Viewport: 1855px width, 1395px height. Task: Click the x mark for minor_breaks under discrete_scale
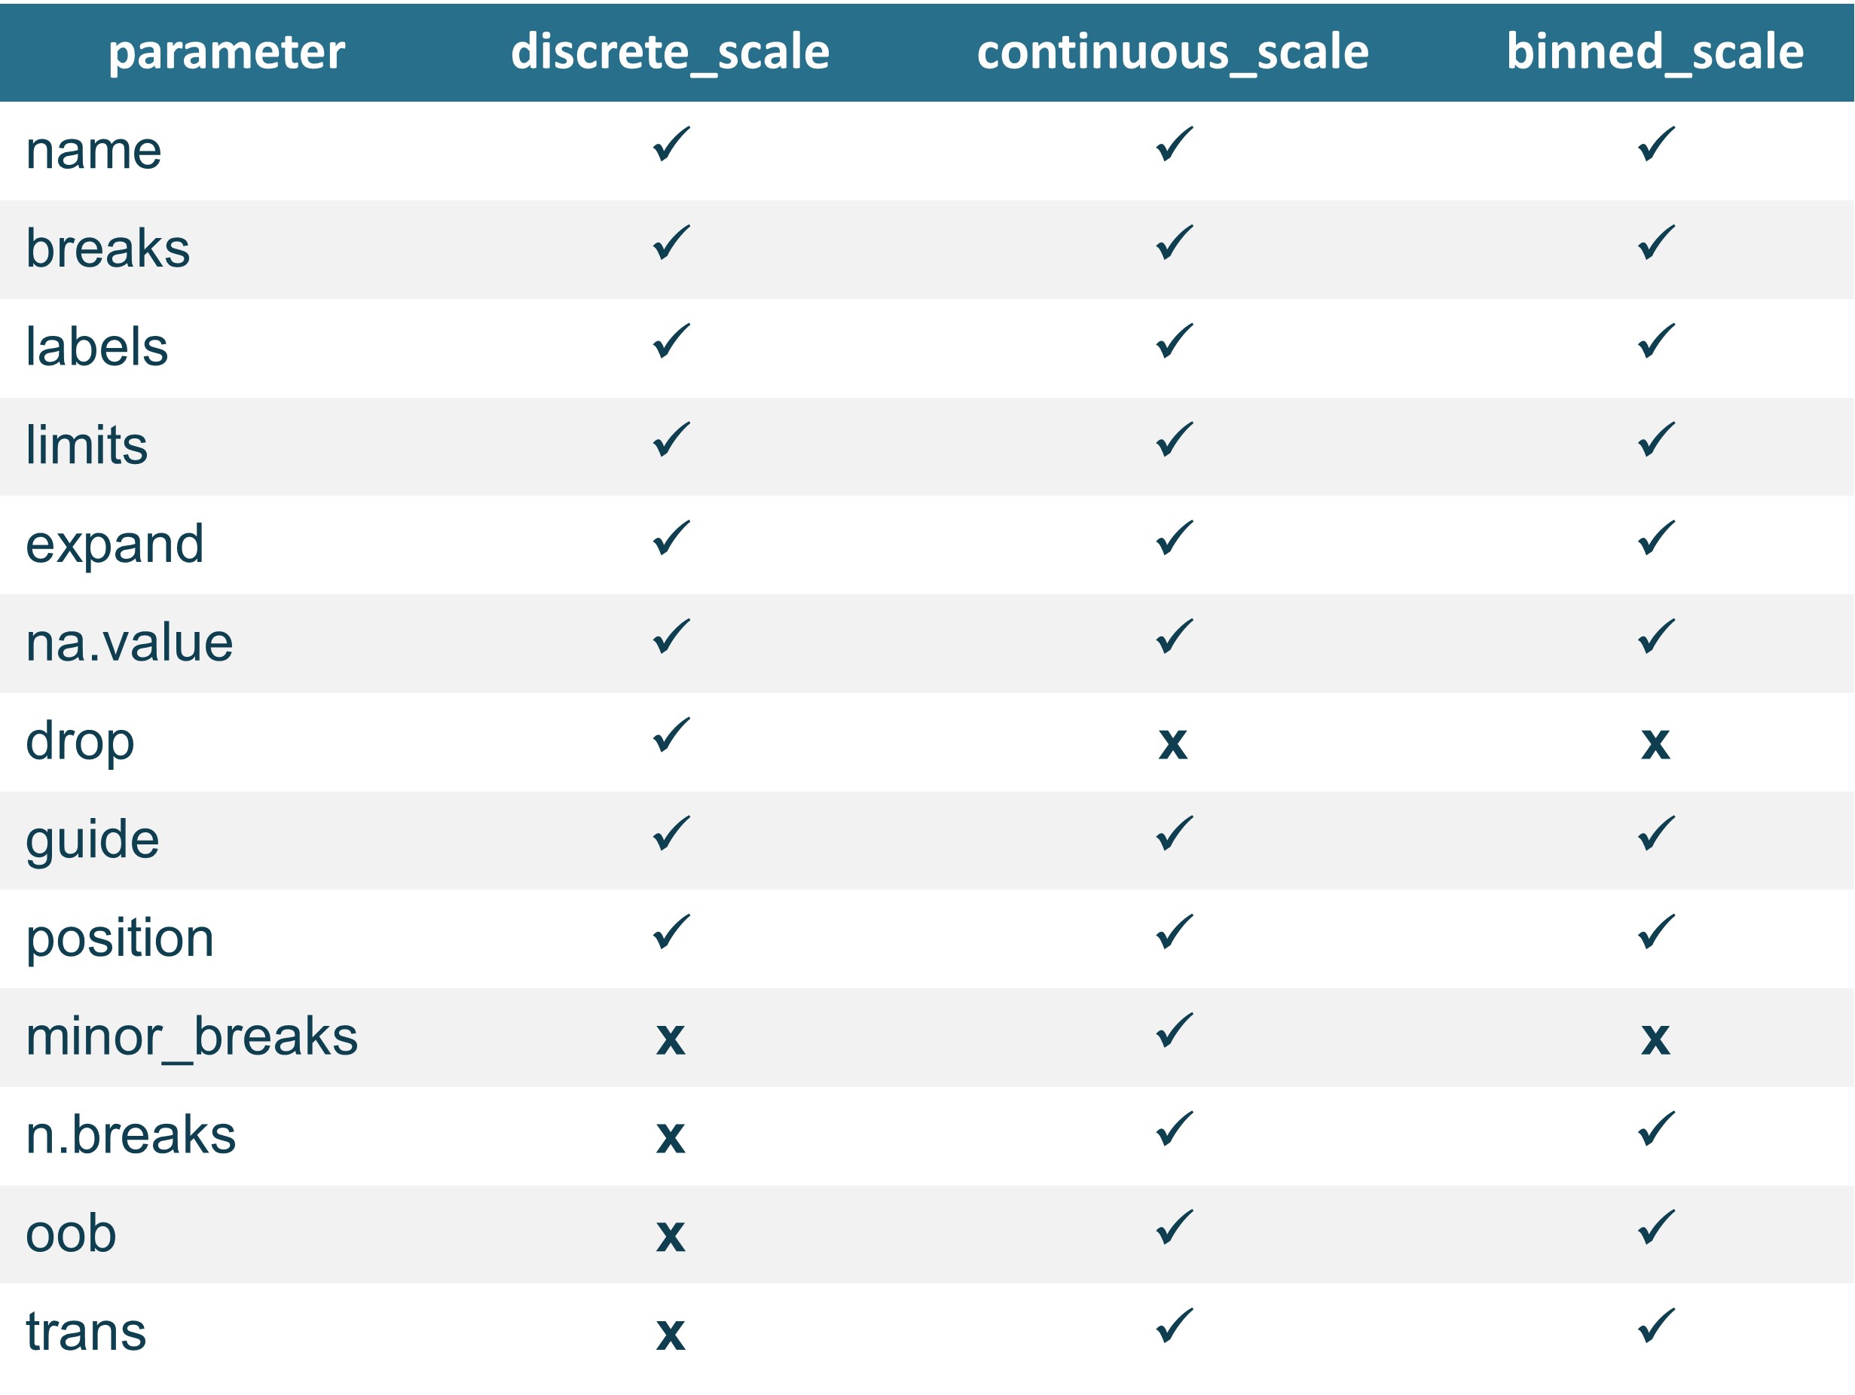click(x=670, y=1039)
